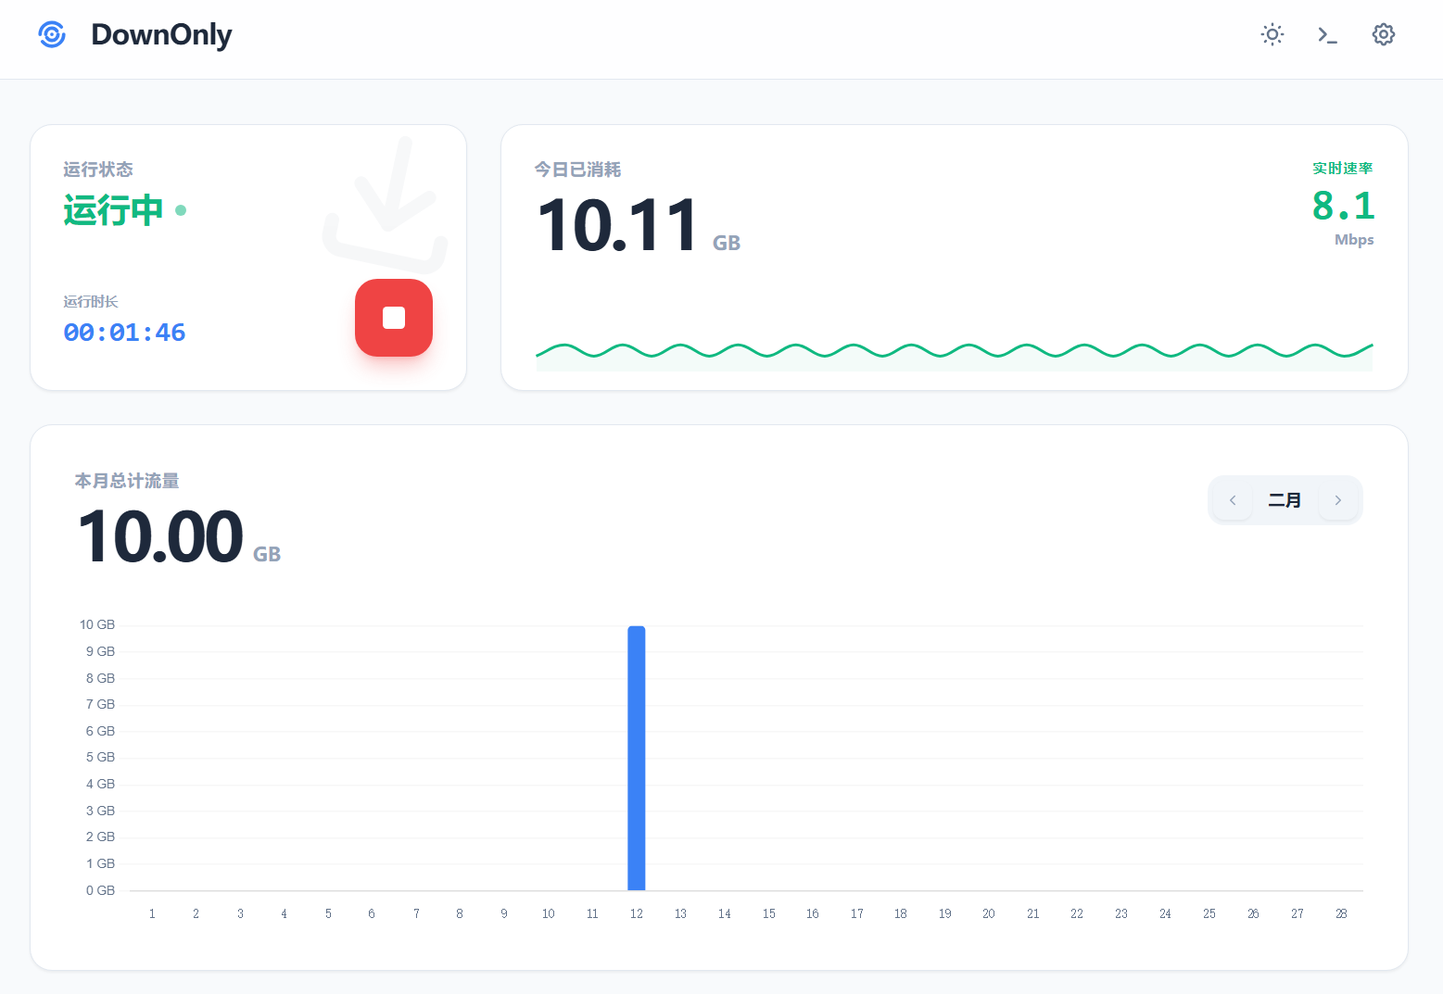Click the 00:01:46 runtime timer
This screenshot has height=994, width=1443.
[124, 333]
